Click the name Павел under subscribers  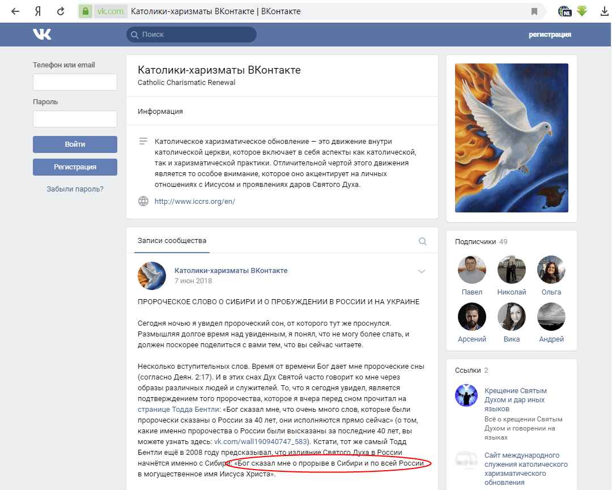point(472,292)
